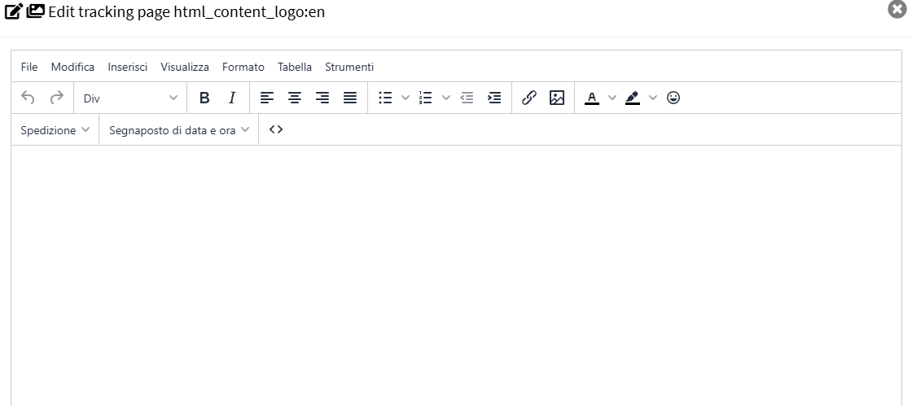The height and width of the screenshot is (406, 912).
Task: Decrease indent with the outdent icon
Action: [x=467, y=98]
